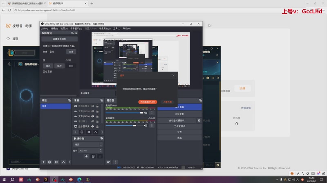The image size is (327, 183).
Task: Expand system tray hidden icons chevron
Action: [277, 180]
